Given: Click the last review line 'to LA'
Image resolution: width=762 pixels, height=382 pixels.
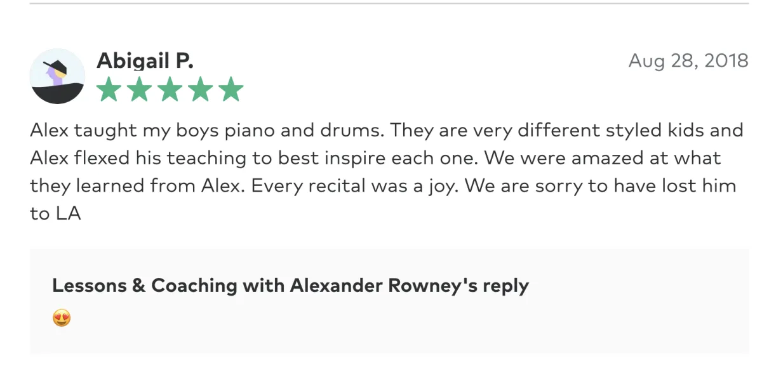Looking at the screenshot, I should pyautogui.click(x=55, y=214).
